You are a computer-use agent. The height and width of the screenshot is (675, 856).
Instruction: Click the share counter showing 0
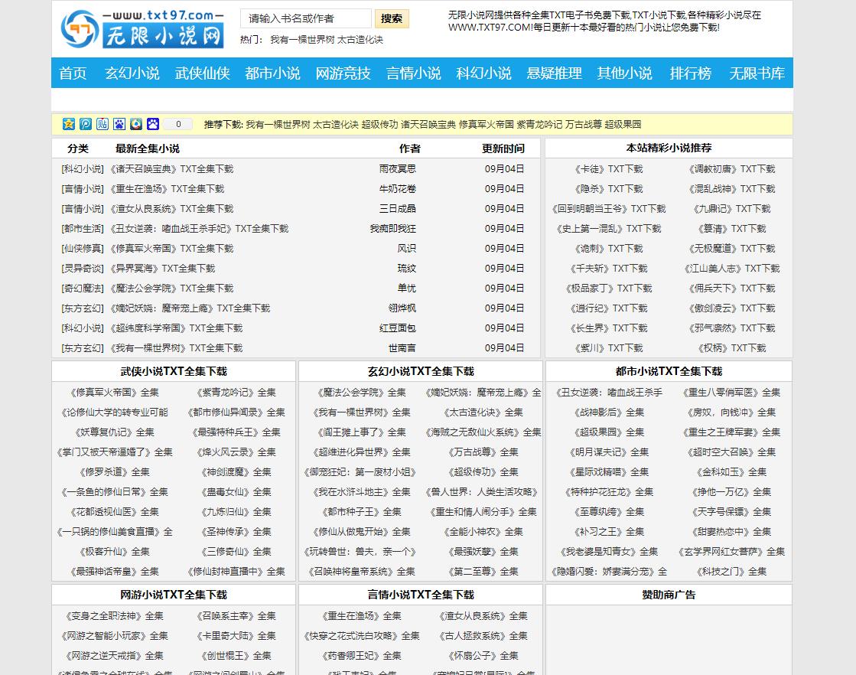coord(177,124)
